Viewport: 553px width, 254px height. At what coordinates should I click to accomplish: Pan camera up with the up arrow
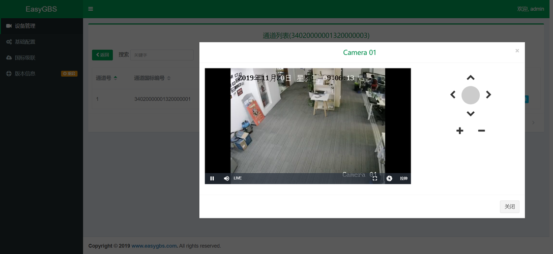pyautogui.click(x=471, y=78)
